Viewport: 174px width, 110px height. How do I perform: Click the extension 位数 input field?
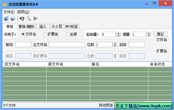click(104, 56)
